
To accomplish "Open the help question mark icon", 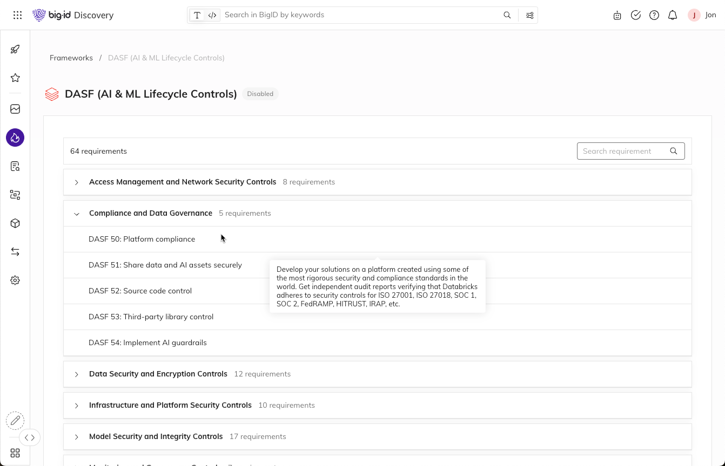I will pyautogui.click(x=654, y=15).
